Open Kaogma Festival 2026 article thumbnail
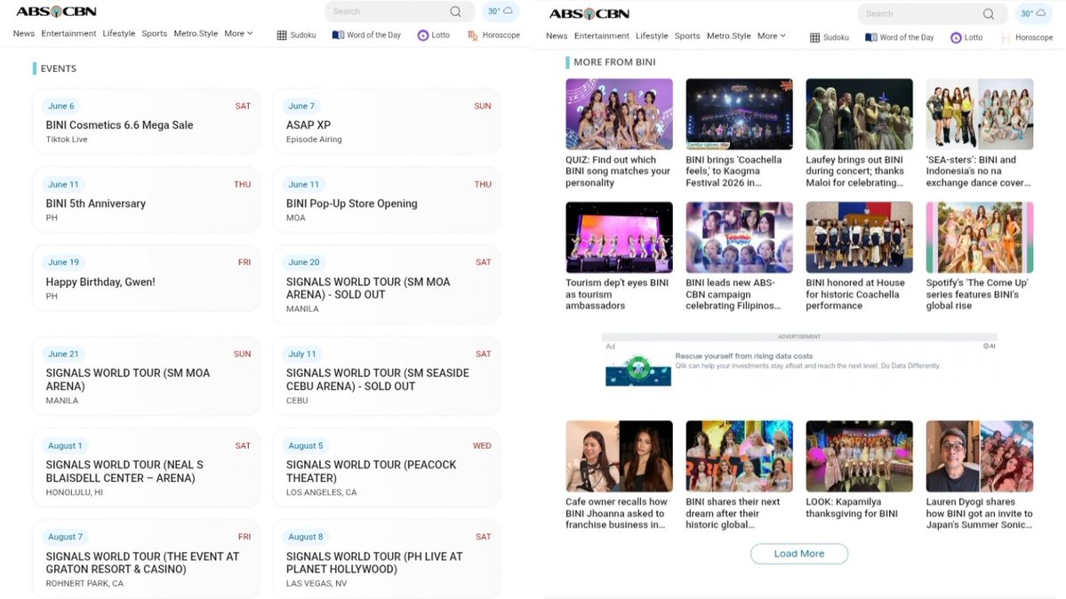 click(739, 115)
